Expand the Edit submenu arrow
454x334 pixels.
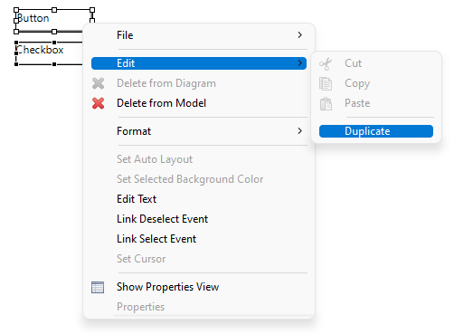tap(299, 63)
